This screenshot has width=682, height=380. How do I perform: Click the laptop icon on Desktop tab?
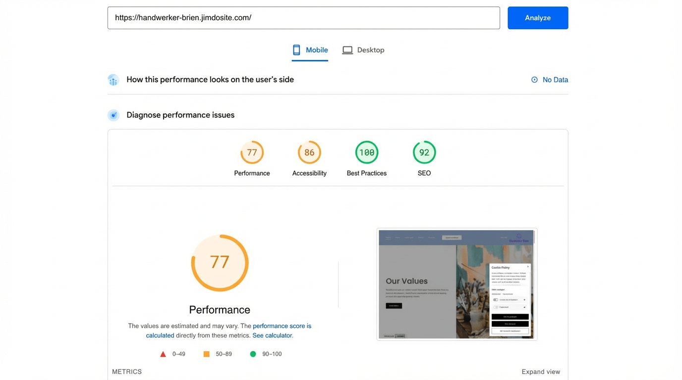tap(347, 50)
